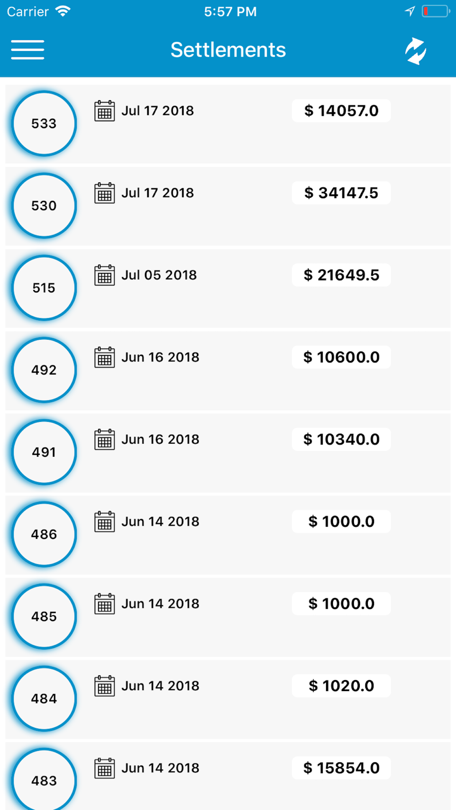Tap the $ 10600.0 amount
The image size is (456, 810).
tap(341, 357)
